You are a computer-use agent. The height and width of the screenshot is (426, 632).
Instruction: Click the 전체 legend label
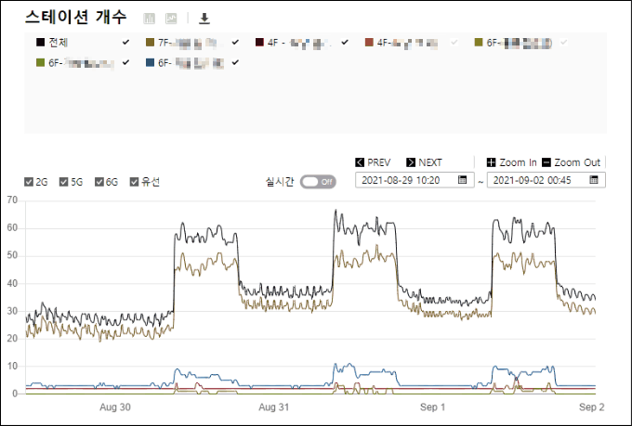tap(59, 43)
